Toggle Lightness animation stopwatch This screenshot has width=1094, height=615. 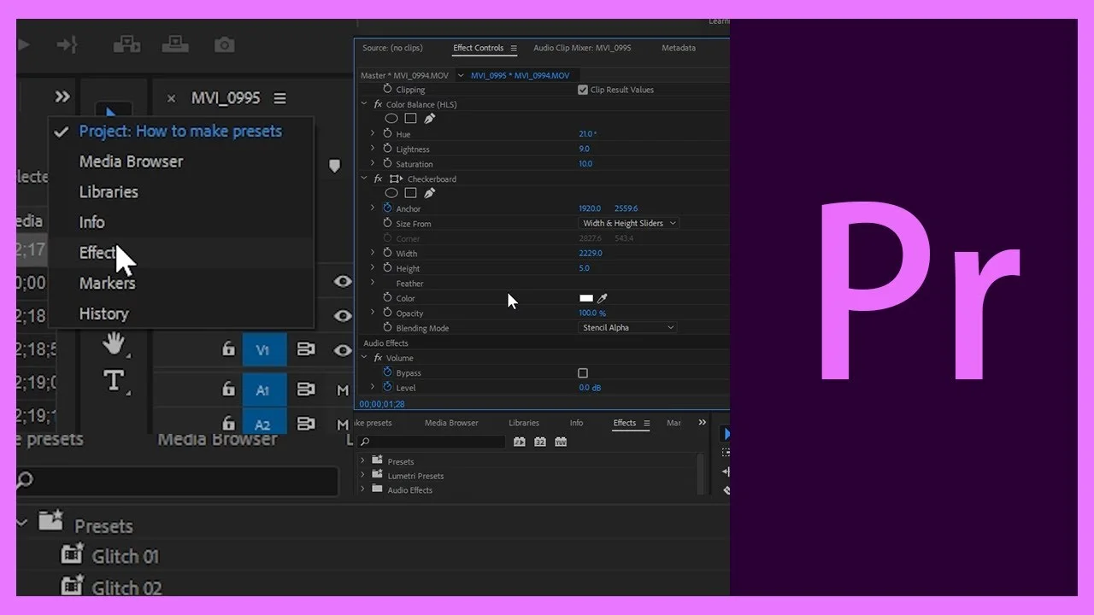tap(387, 149)
